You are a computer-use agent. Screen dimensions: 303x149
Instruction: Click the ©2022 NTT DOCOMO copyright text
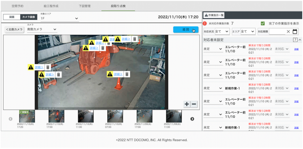pyautogui.click(x=152, y=140)
